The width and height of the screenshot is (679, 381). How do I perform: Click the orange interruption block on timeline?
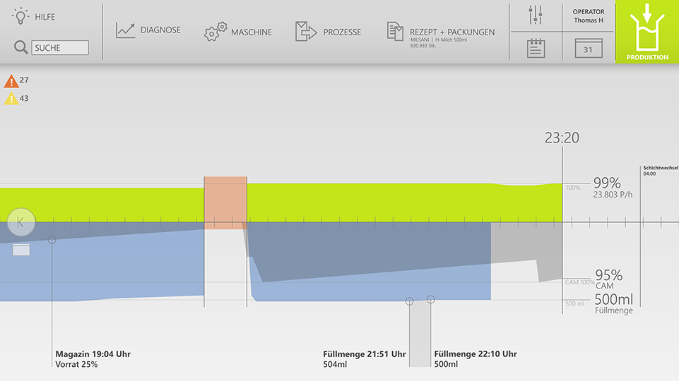tap(225, 202)
